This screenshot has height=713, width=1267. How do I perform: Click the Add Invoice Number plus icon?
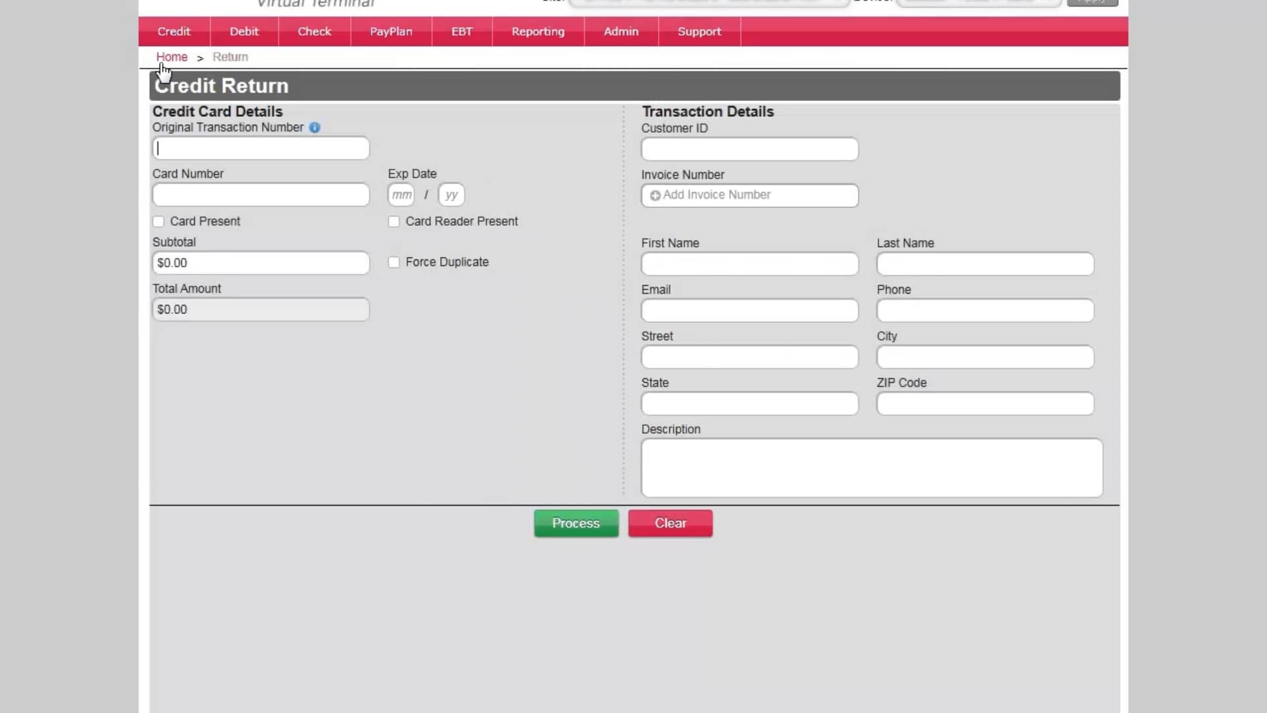tap(655, 195)
